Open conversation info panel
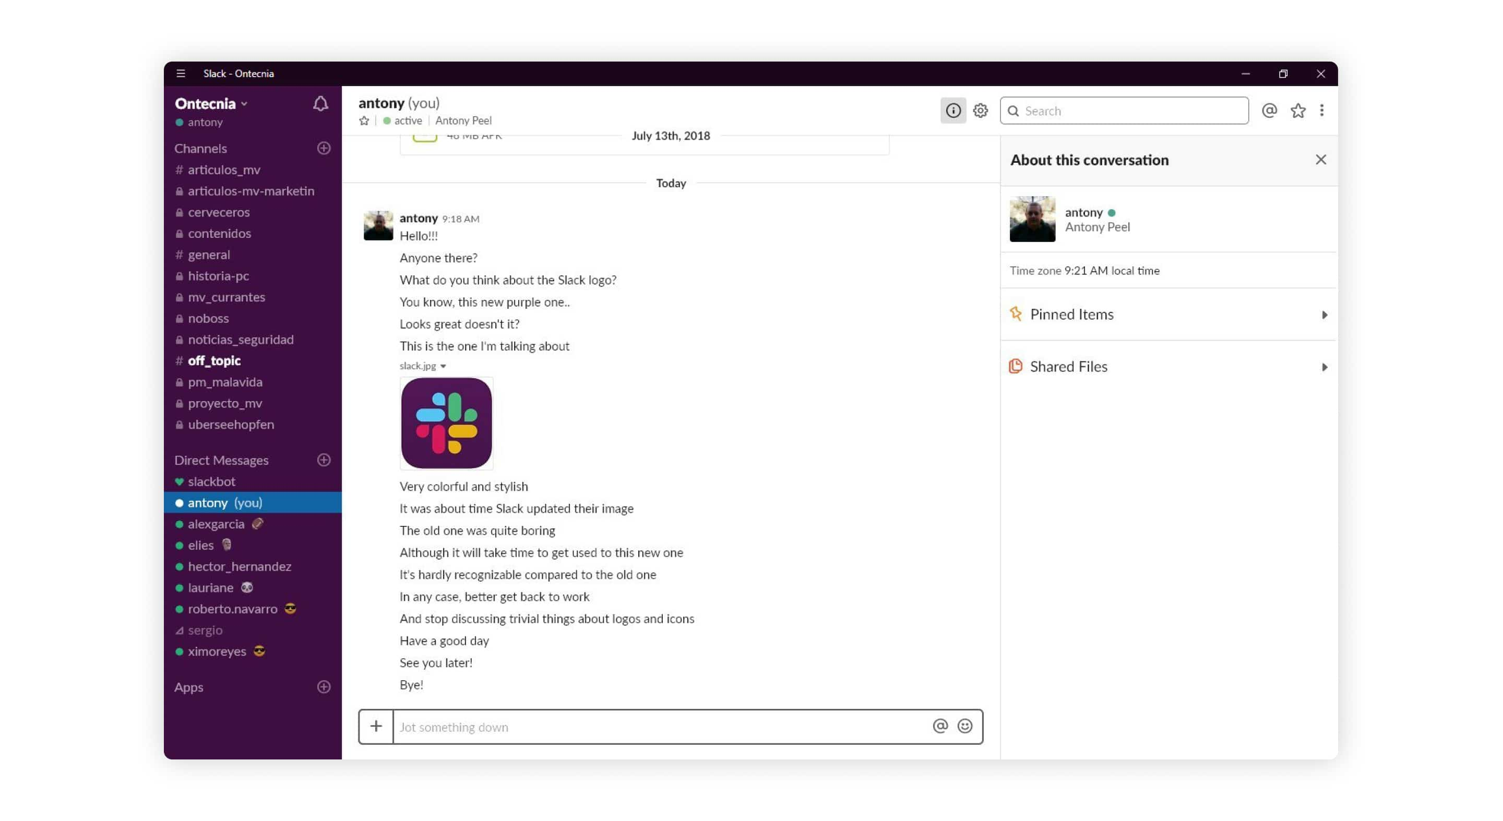The image size is (1503, 821). tap(953, 110)
